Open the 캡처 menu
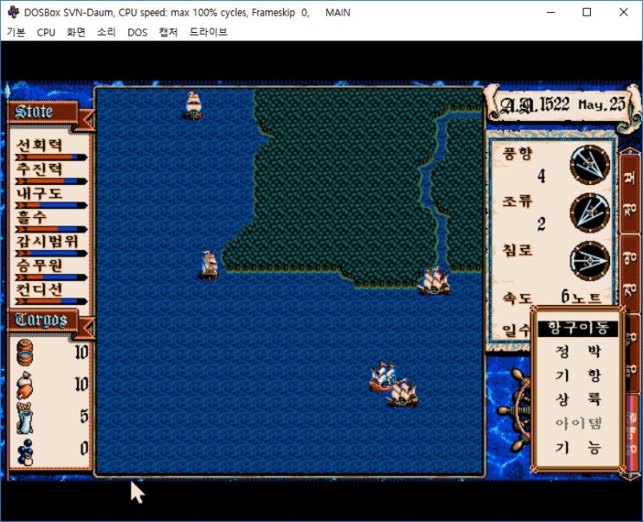The height and width of the screenshot is (522, 643). tap(168, 32)
